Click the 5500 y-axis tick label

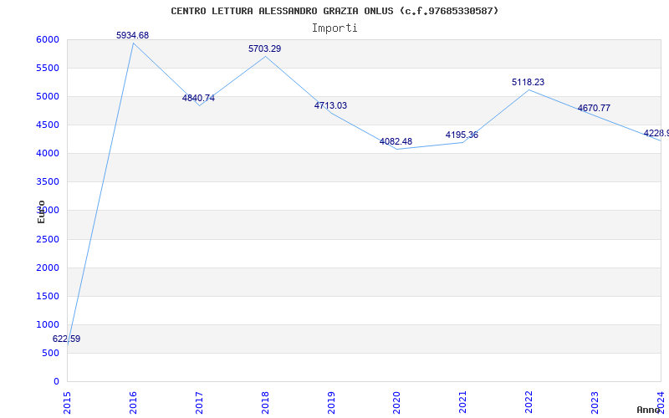tap(48, 69)
